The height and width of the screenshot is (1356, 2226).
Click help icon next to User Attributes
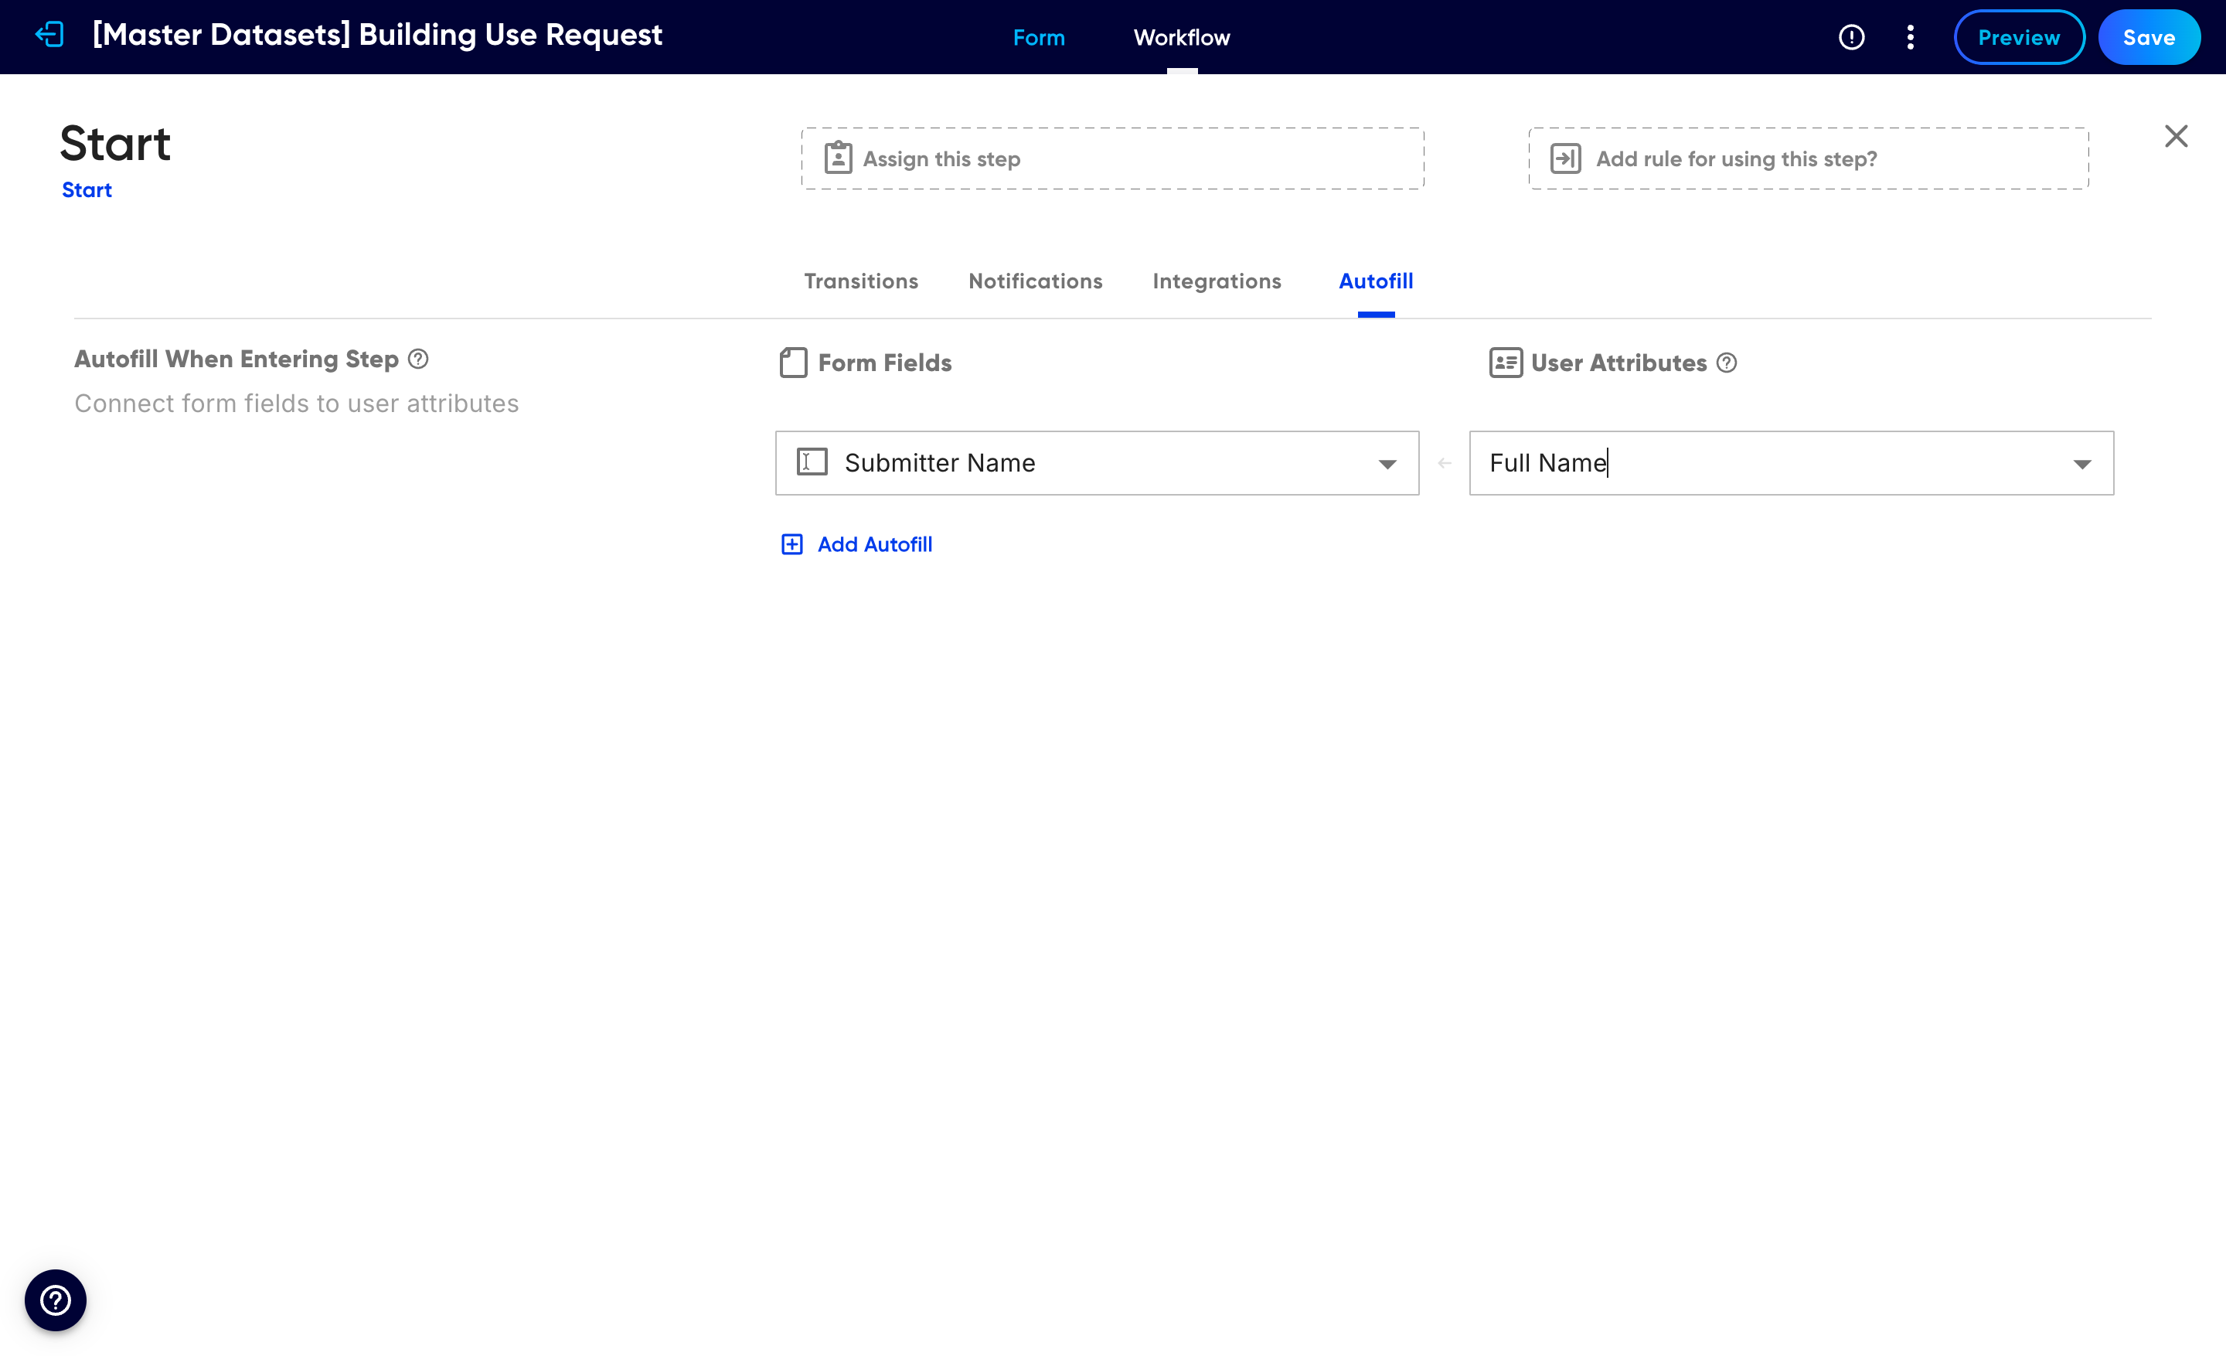1727,363
